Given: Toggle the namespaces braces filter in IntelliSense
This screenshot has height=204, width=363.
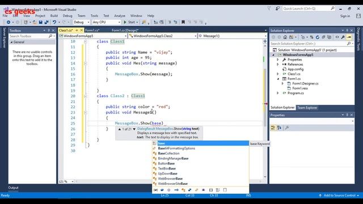Looking at the screenshot, I should pyautogui.click(x=211, y=190).
